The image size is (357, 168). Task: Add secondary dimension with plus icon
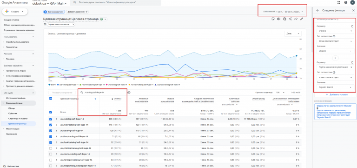(95, 99)
